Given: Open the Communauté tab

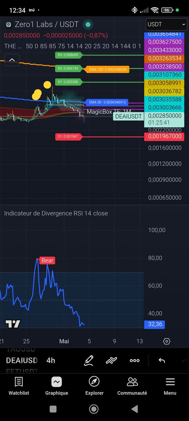Looking at the screenshot, I should [132, 386].
